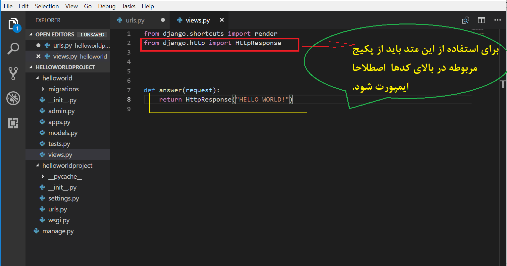The height and width of the screenshot is (266, 507).
Task: Click the 1 UNSAVED badge
Action: click(x=92, y=35)
